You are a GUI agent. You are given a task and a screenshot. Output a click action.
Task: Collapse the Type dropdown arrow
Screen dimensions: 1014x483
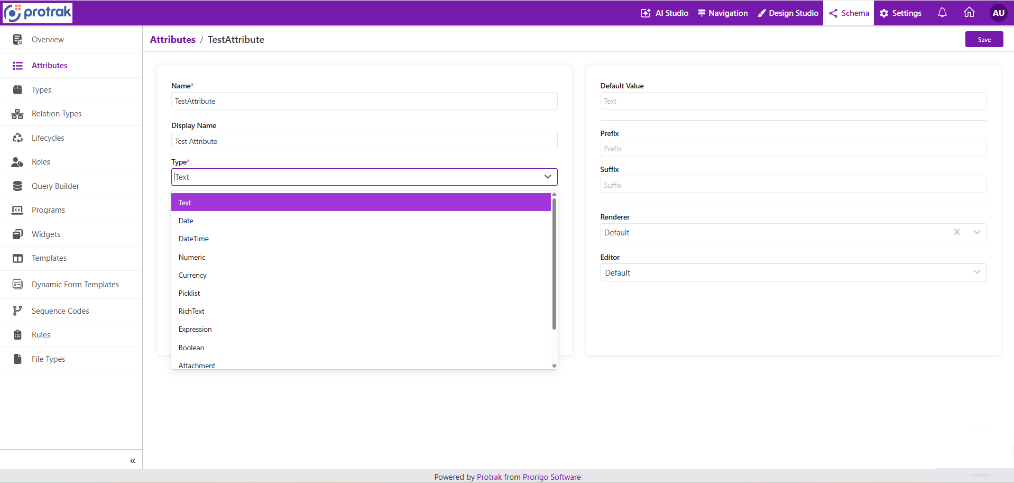point(548,177)
